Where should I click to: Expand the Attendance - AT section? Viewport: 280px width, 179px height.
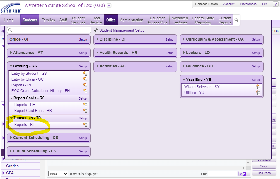tap(11, 53)
